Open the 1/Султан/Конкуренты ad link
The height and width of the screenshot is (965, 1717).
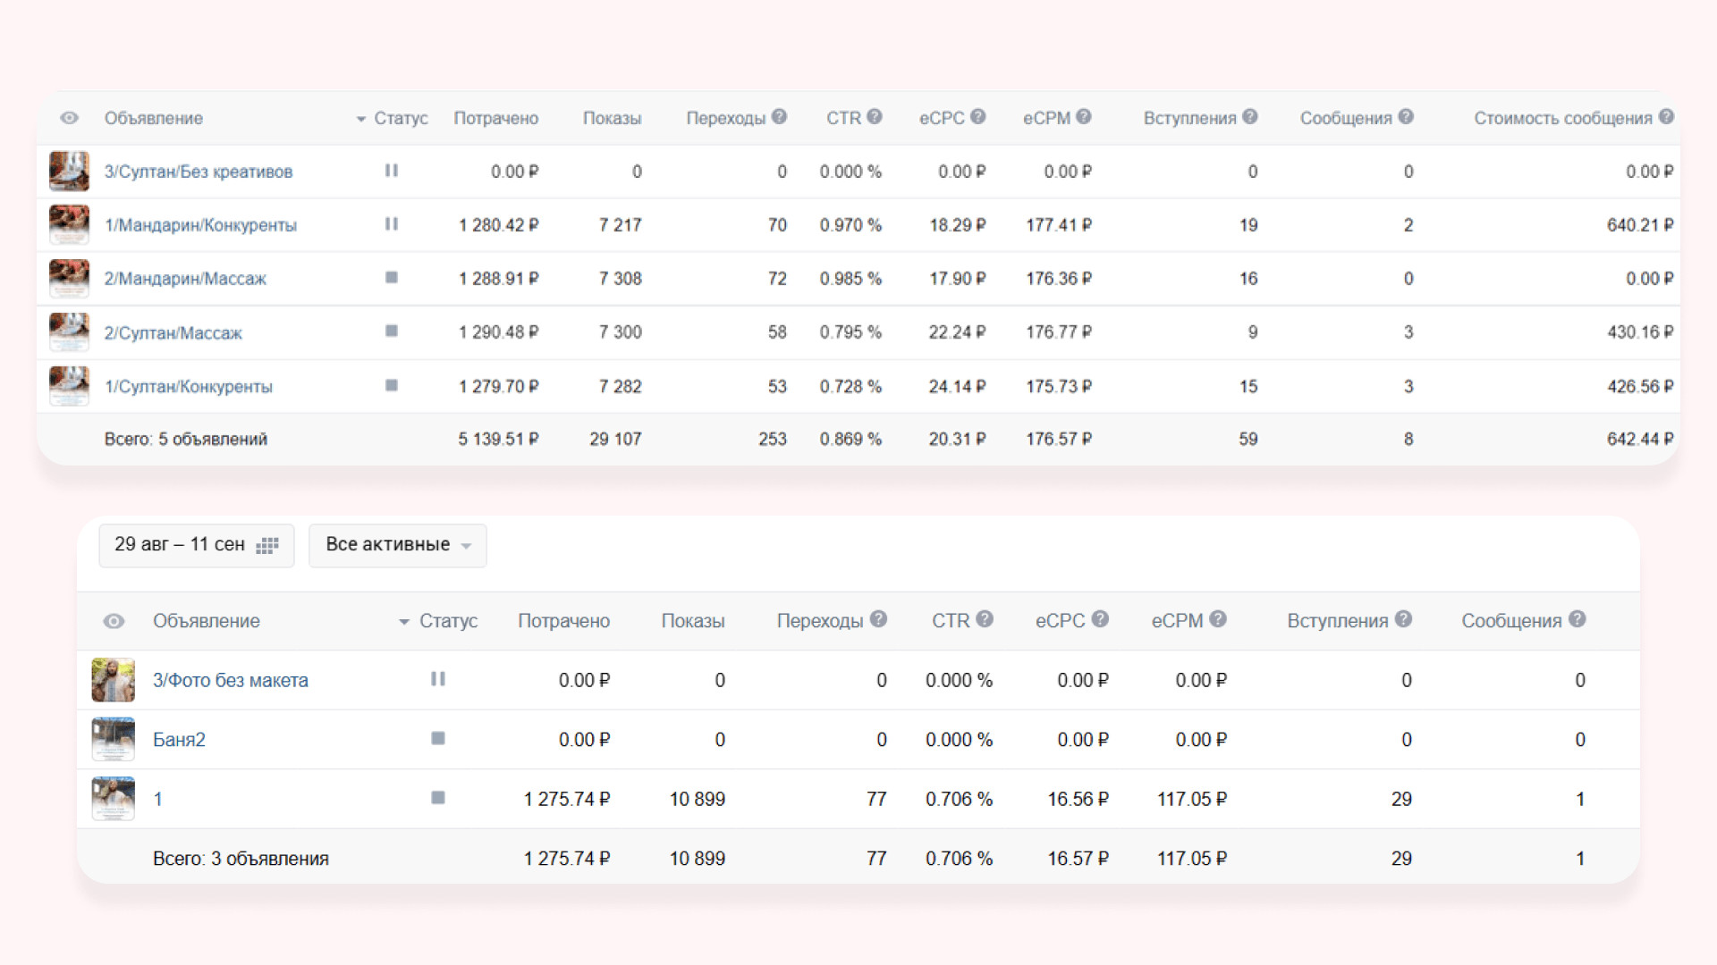188,386
